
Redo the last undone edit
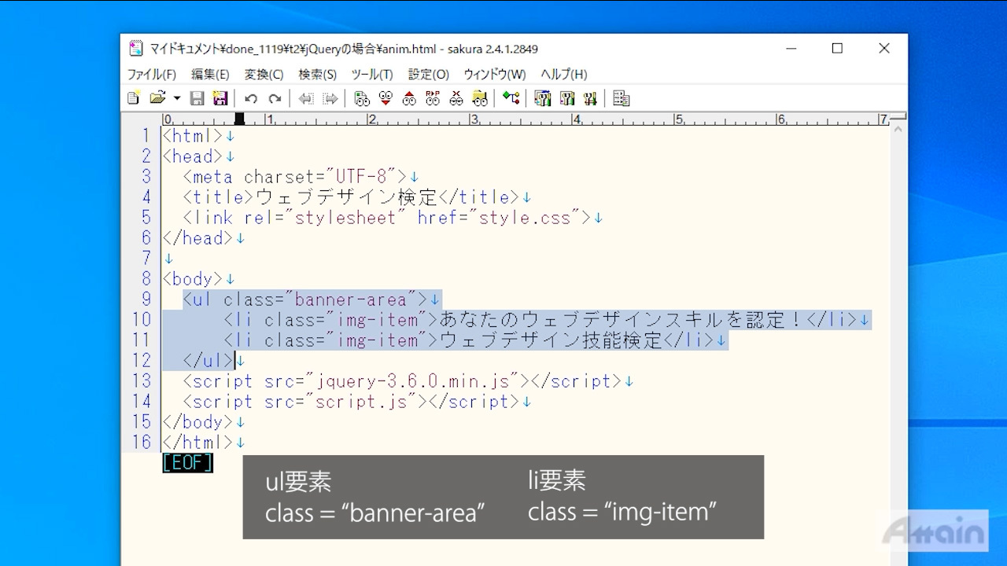pyautogui.click(x=275, y=98)
